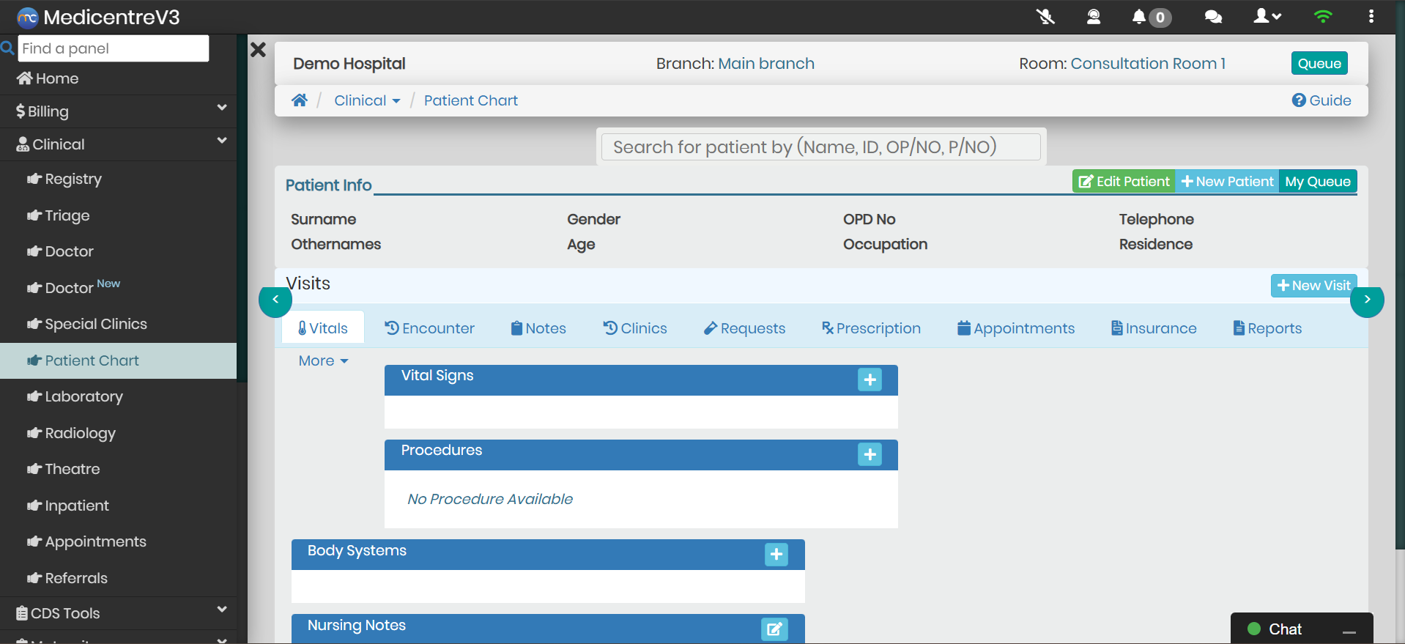
Task: Open the notifications bell icon
Action: click(1139, 17)
